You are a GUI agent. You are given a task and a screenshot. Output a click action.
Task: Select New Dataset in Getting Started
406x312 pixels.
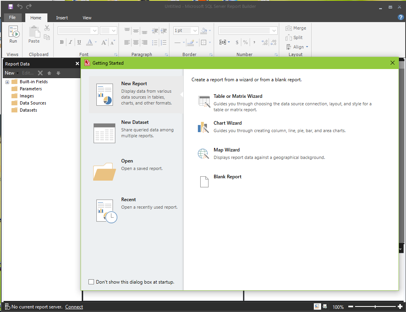tap(136, 133)
